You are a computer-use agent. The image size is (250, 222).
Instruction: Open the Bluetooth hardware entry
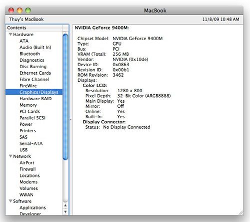click(x=29, y=54)
